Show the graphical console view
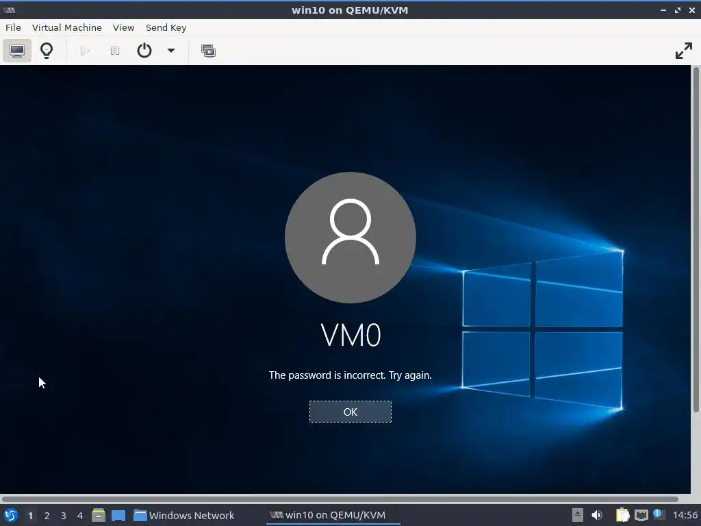The image size is (701, 526). click(17, 51)
